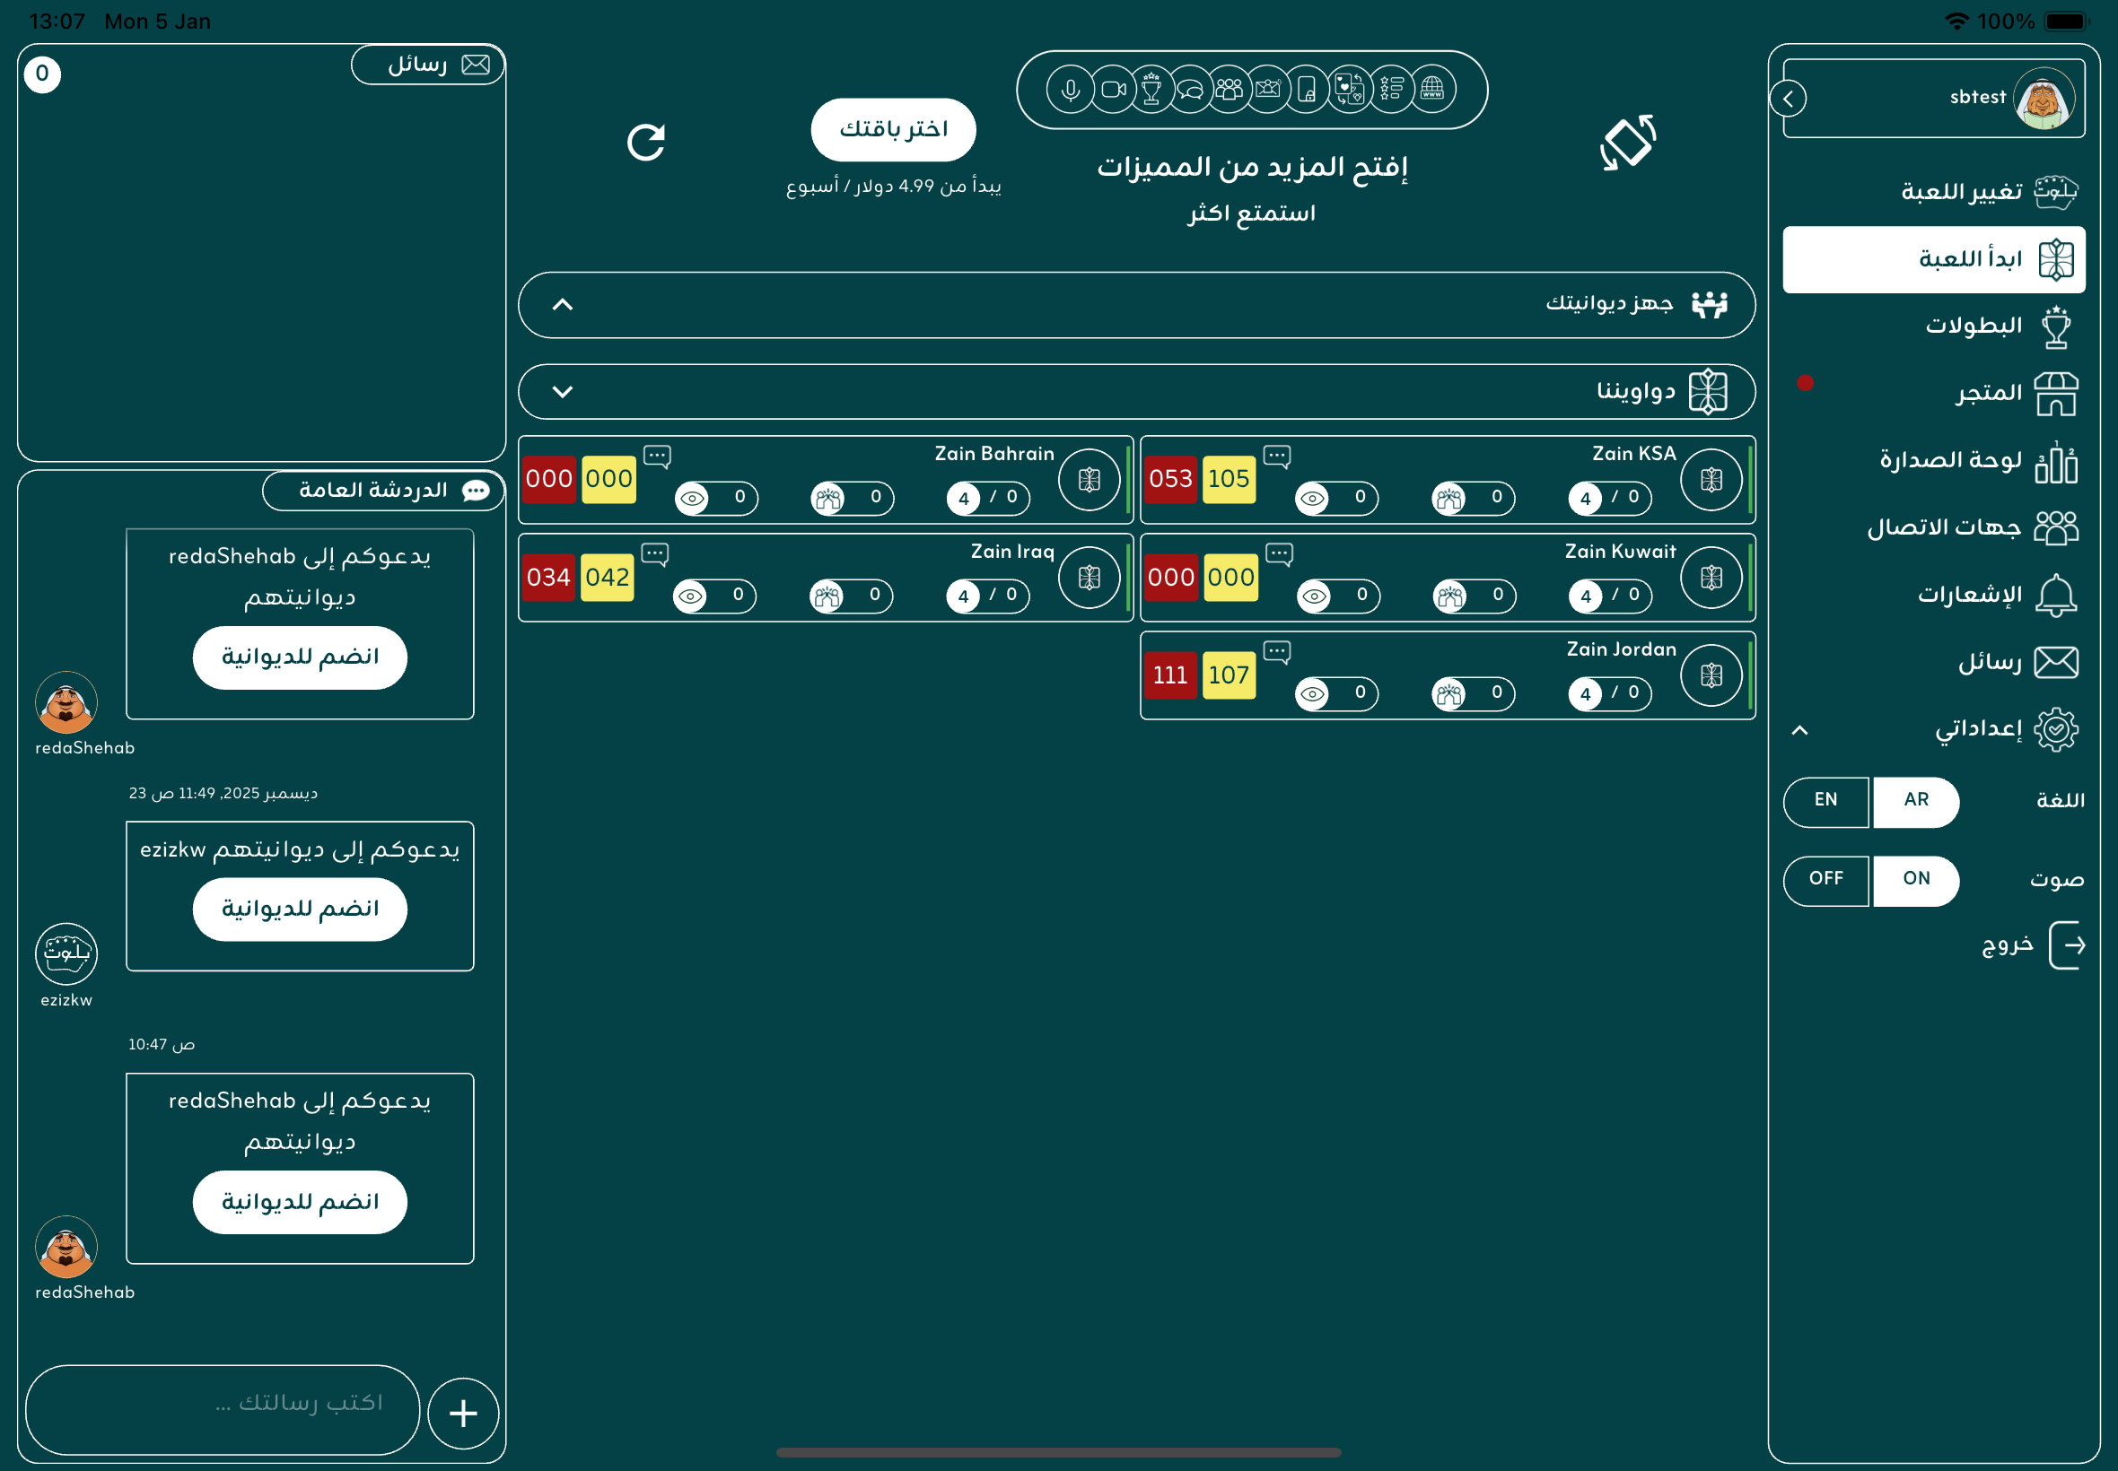Open chat bubble icon on Zain KSA

[x=1276, y=456]
